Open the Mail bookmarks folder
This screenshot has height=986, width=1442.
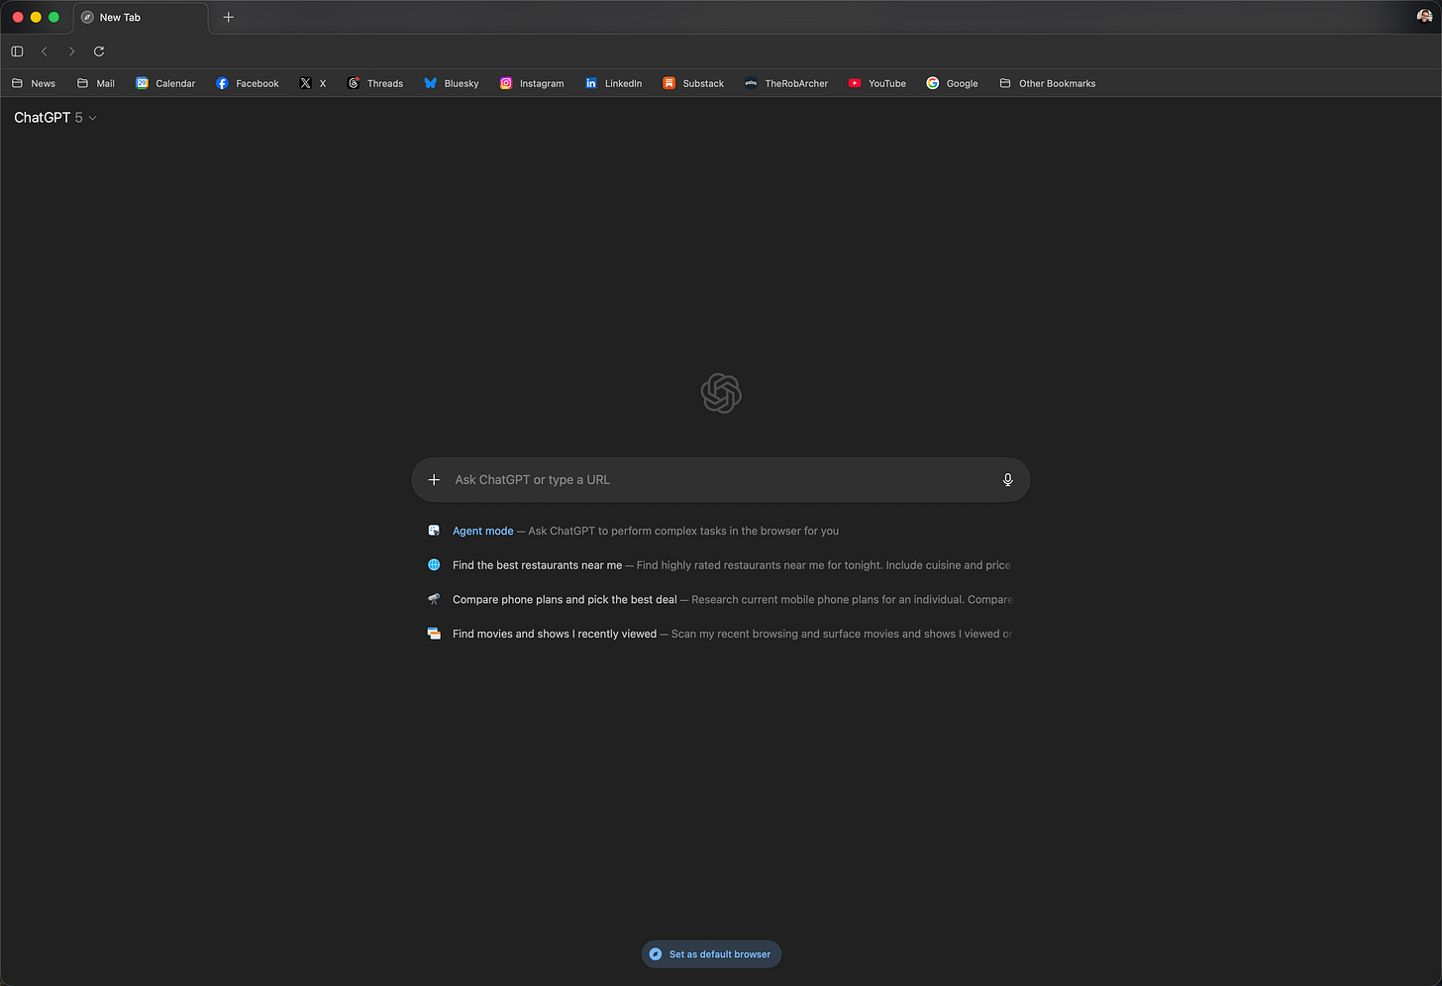[96, 83]
